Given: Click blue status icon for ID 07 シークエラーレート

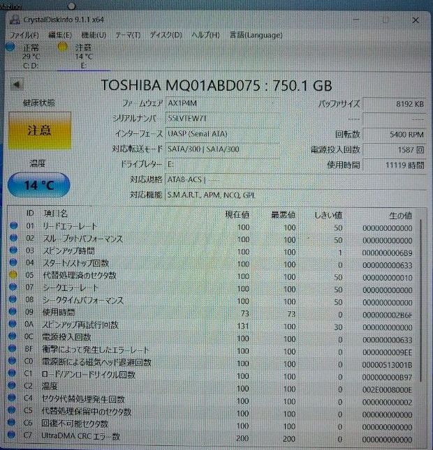Looking at the screenshot, I should pos(13,287).
